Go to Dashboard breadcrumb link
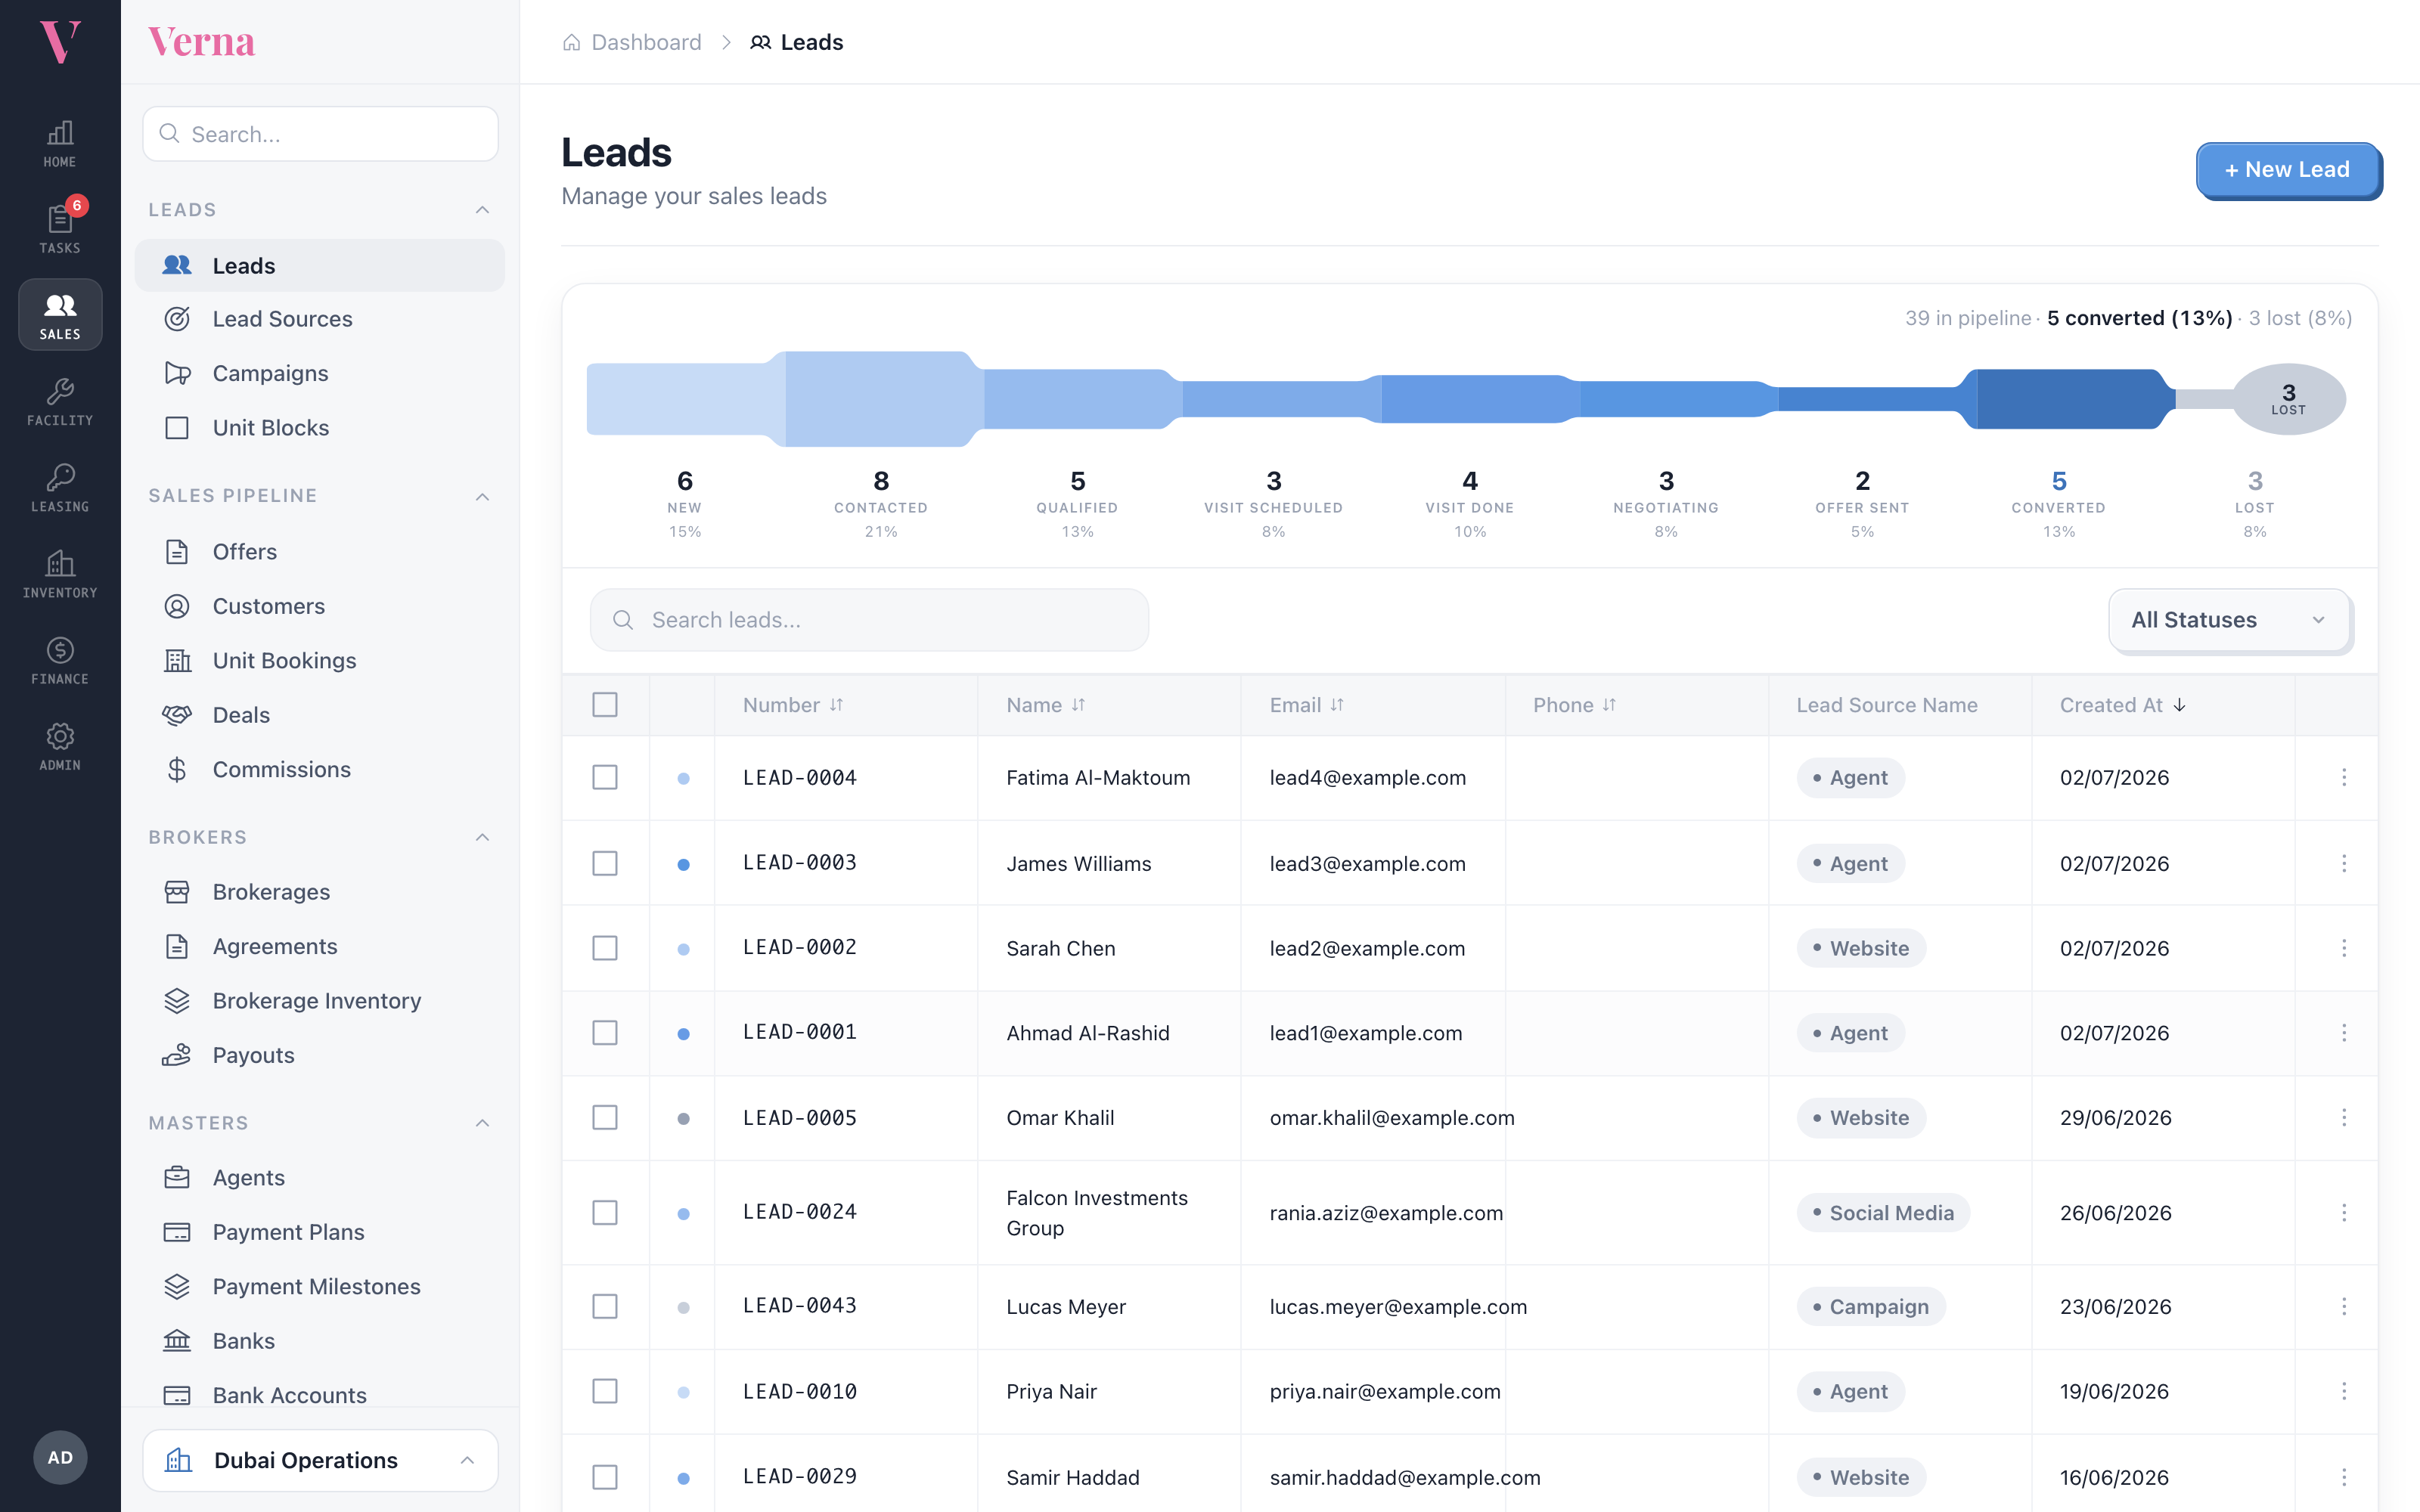Image resolution: width=2420 pixels, height=1512 pixels. [x=632, y=42]
